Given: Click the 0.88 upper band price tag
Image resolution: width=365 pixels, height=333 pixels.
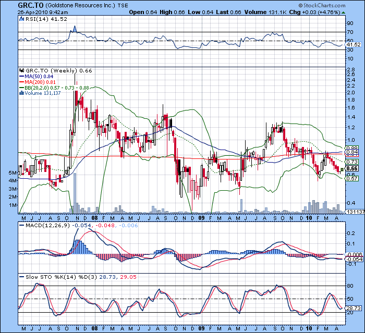Looking at the screenshot, I should (x=352, y=148).
